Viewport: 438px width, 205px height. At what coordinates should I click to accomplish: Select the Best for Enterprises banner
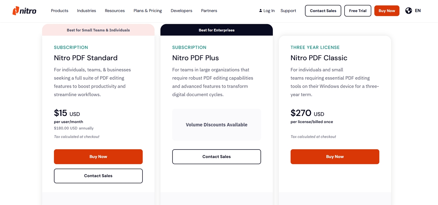pos(217,30)
